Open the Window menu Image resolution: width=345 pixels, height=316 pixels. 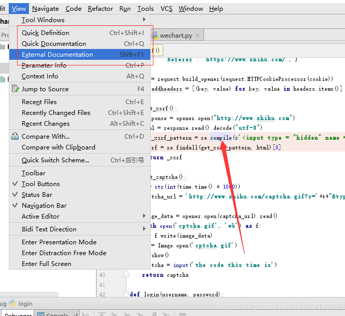pos(191,9)
